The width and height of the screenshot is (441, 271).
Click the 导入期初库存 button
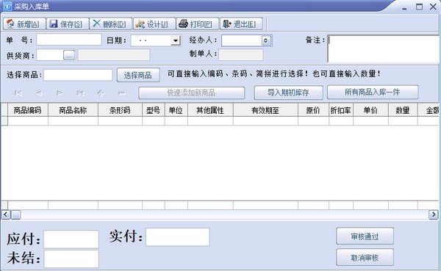(x=288, y=93)
